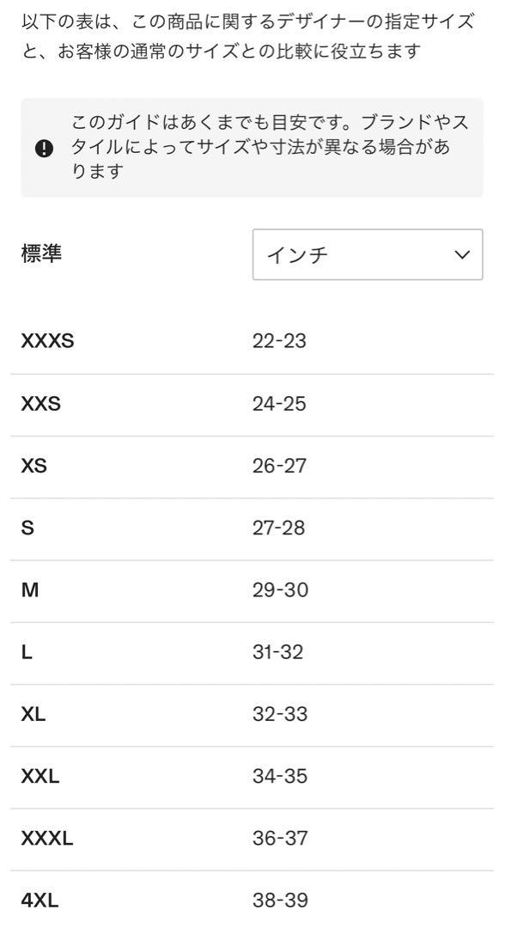Click the guide disclaimer notice box

252,148
